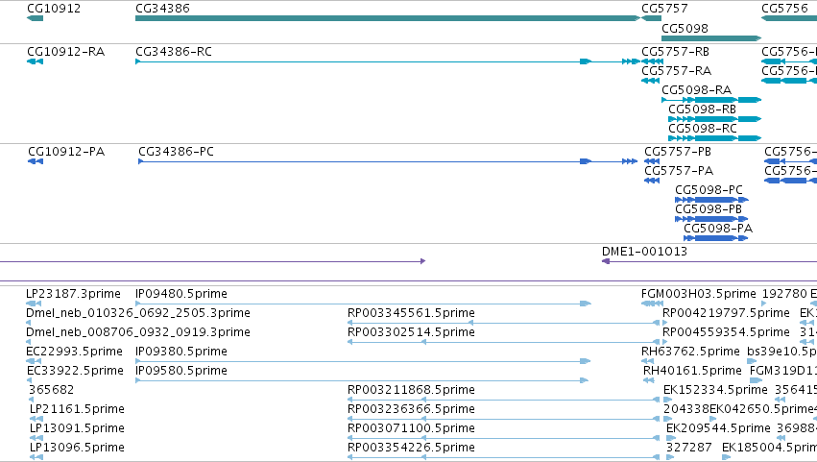Select the CG5098 gene bar

(711, 38)
